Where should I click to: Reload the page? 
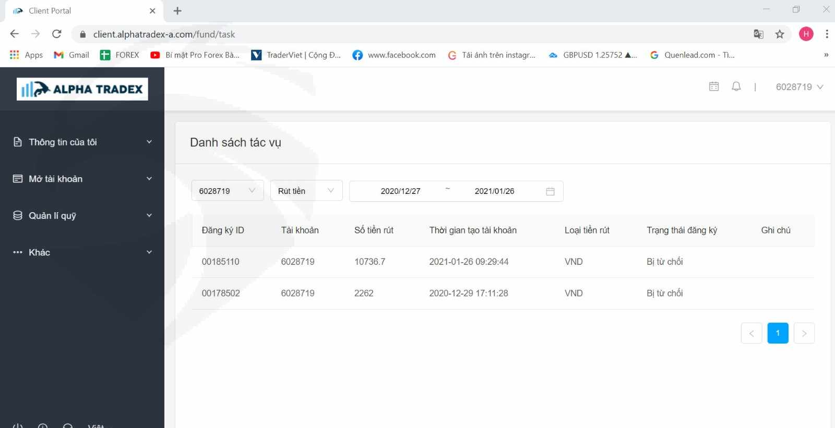[57, 34]
